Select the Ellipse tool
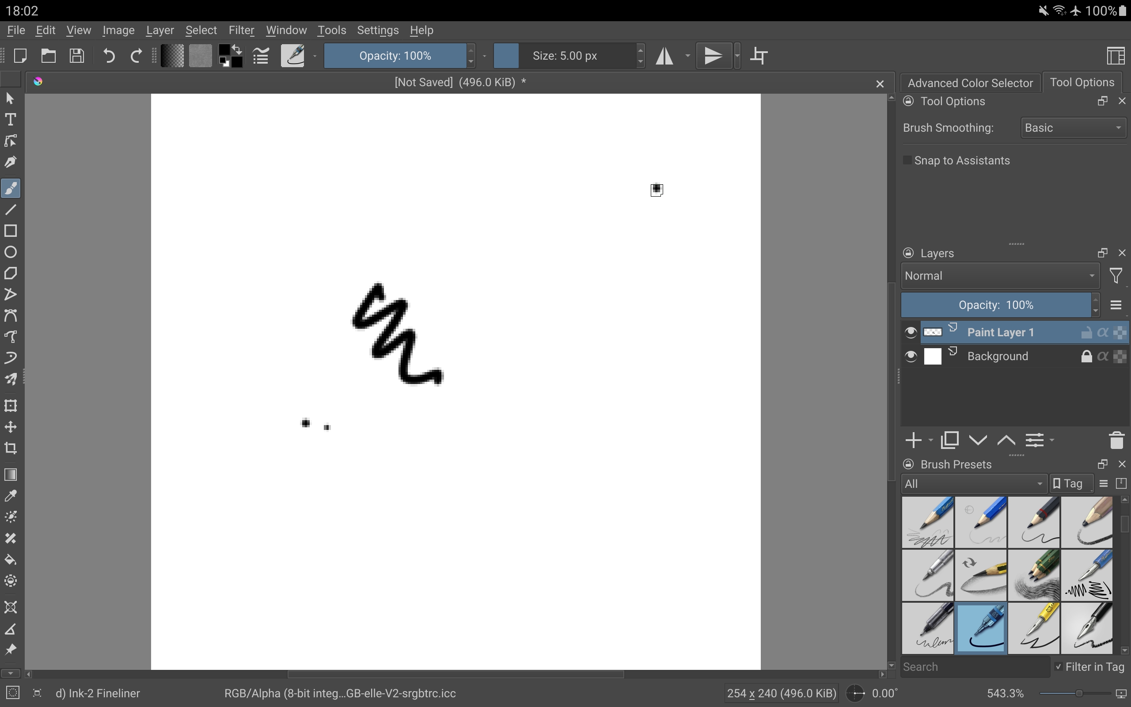1131x707 pixels. (x=11, y=252)
